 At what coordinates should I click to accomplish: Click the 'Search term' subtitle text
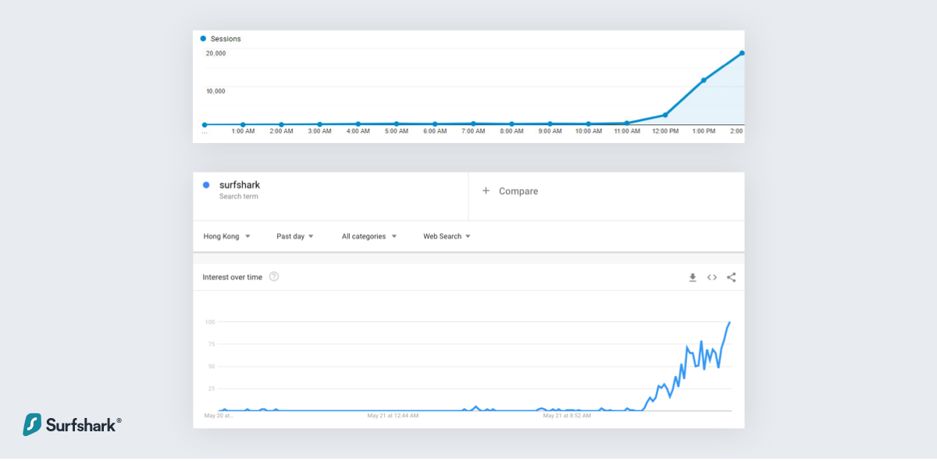pyautogui.click(x=238, y=197)
